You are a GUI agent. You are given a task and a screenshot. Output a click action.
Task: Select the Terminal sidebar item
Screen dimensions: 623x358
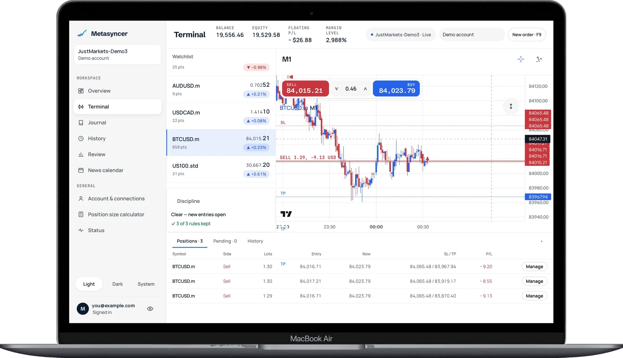[117, 107]
